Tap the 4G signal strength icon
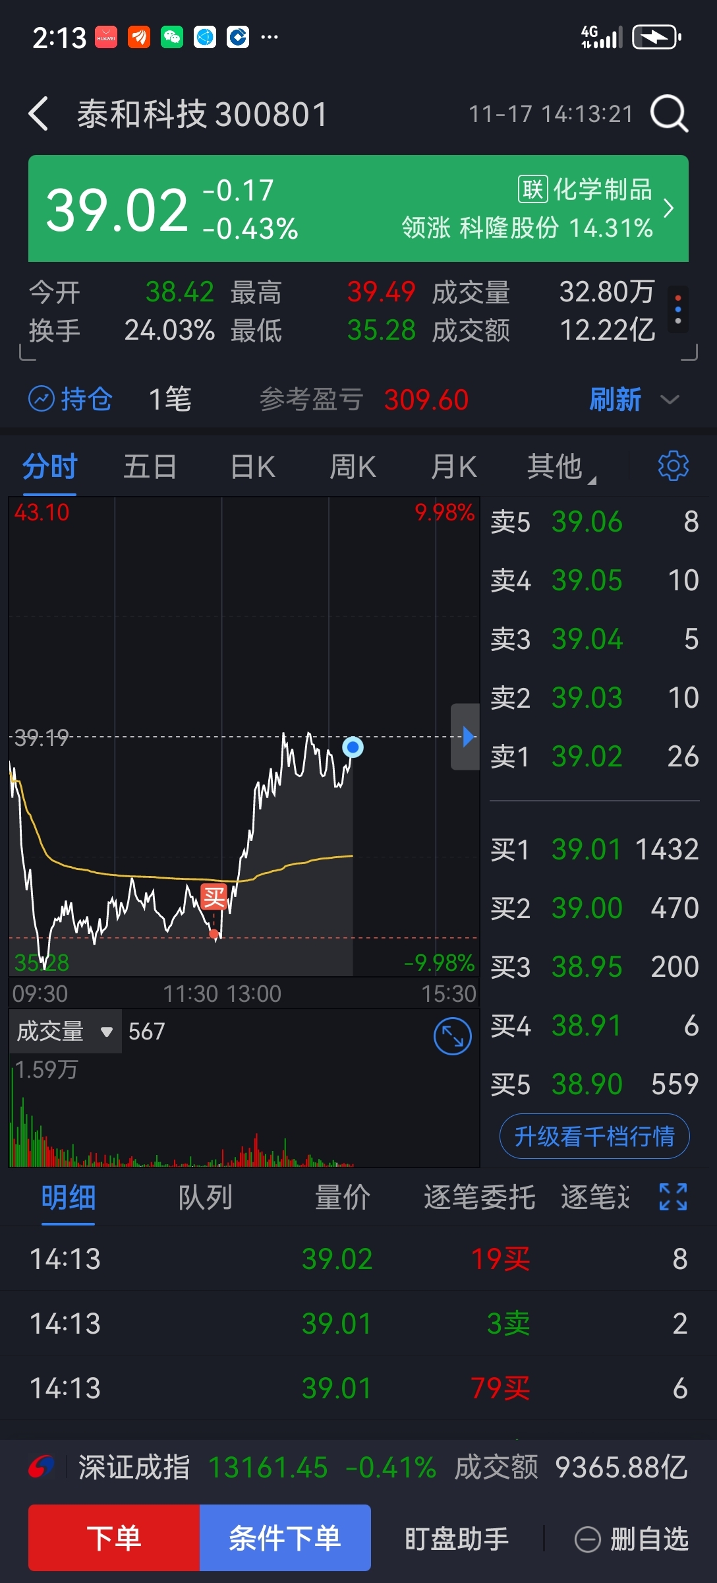The width and height of the screenshot is (717, 1583). pyautogui.click(x=602, y=37)
